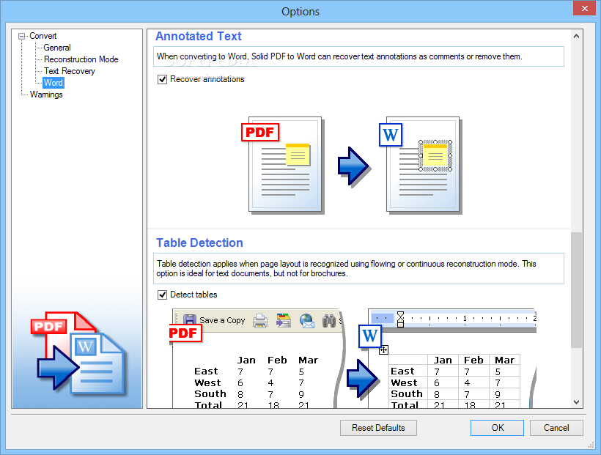Select the Convert tree item
Viewport: 601px width, 455px height.
tap(43, 36)
